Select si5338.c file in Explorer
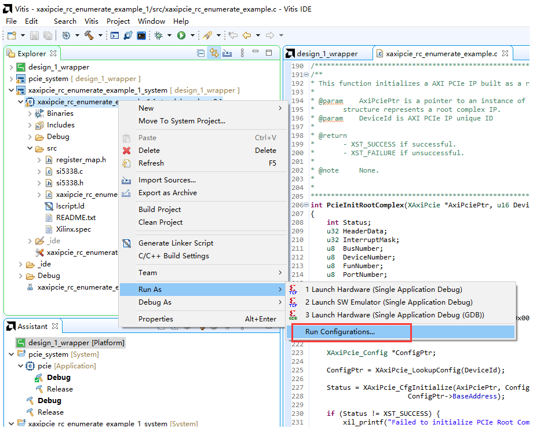 (70, 171)
